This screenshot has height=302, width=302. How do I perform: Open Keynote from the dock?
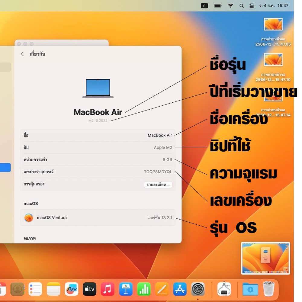coord(126,289)
